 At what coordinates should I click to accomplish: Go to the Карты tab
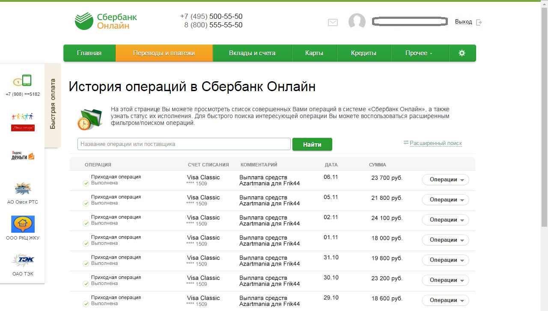(314, 53)
